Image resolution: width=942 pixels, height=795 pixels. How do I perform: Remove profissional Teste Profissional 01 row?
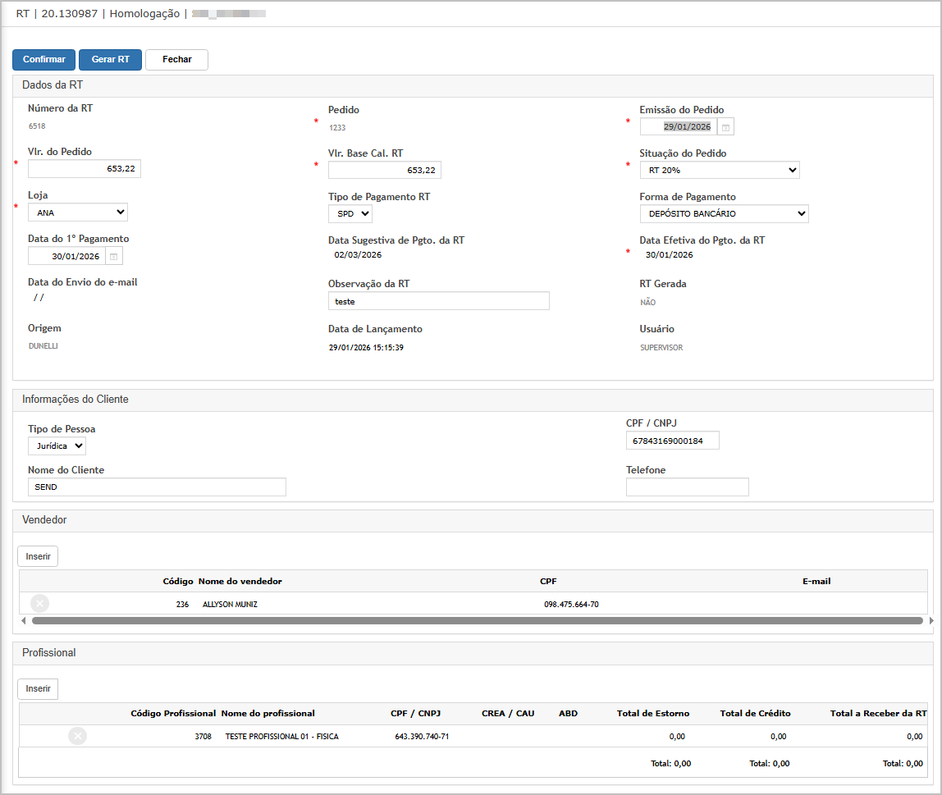point(78,736)
